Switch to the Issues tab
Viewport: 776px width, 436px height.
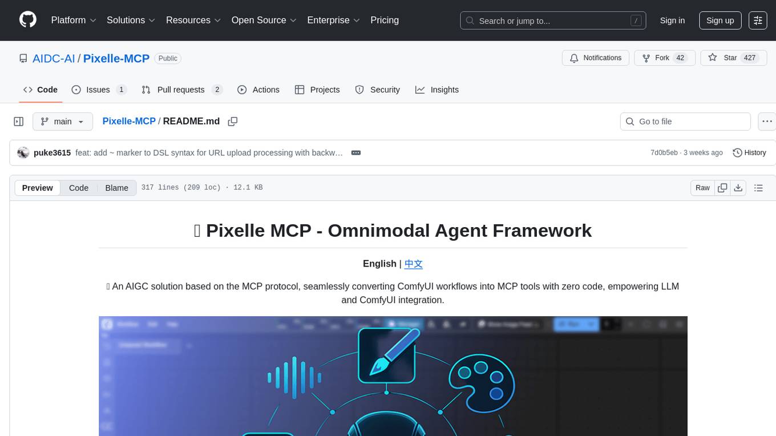(99, 90)
